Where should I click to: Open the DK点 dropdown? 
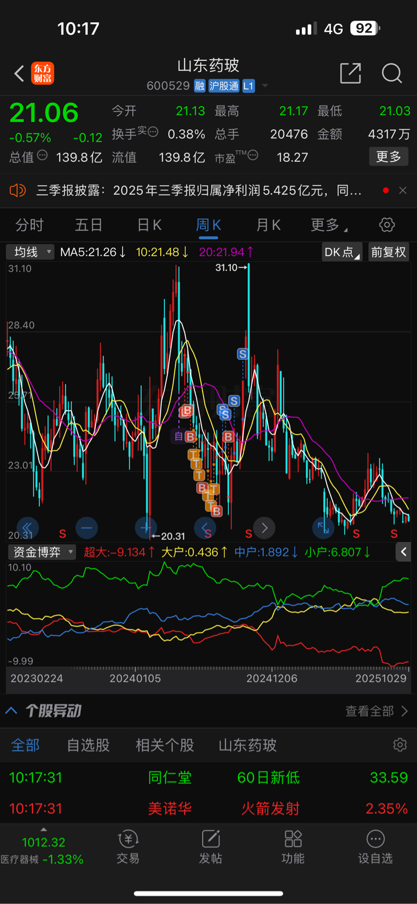[x=342, y=252]
